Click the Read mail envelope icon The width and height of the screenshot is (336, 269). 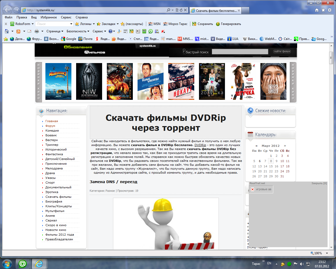(x=29, y=31)
